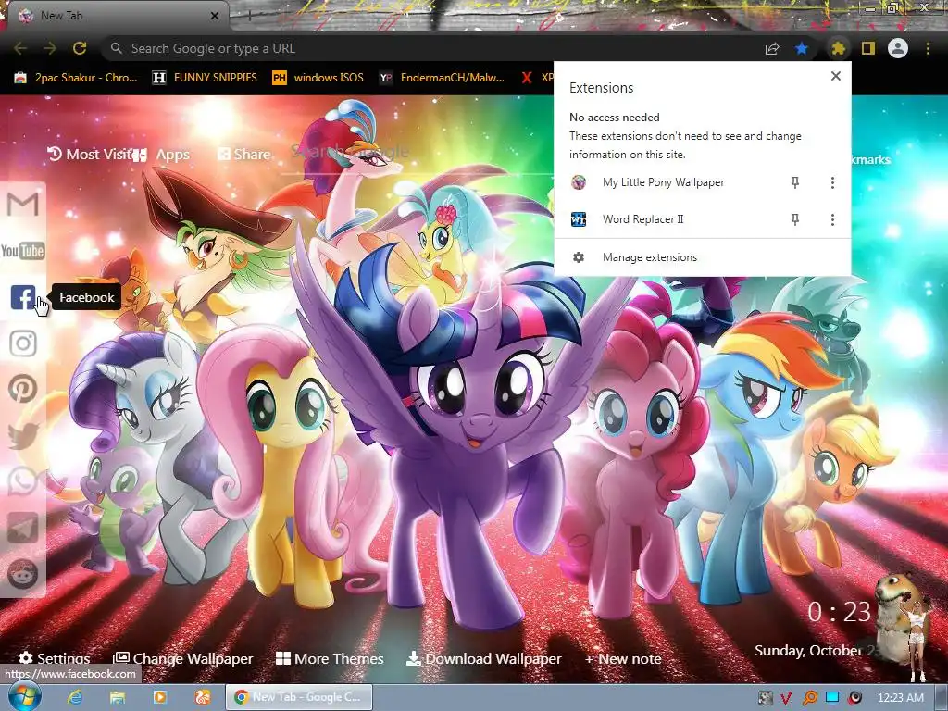Open Chrome's three-dot main menu

(928, 48)
